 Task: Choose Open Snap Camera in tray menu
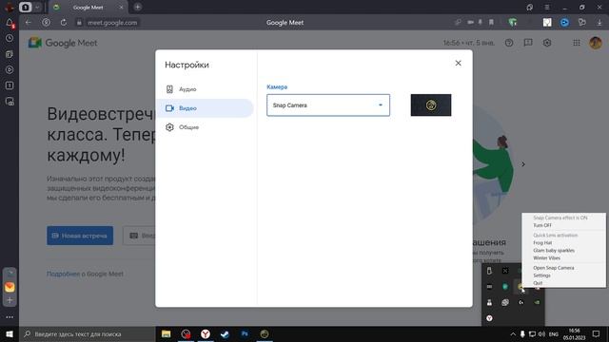[553, 268]
